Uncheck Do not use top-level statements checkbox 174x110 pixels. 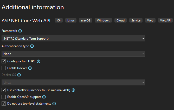4,104
